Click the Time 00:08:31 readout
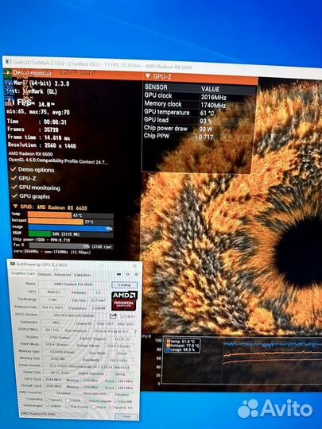 click(37, 122)
